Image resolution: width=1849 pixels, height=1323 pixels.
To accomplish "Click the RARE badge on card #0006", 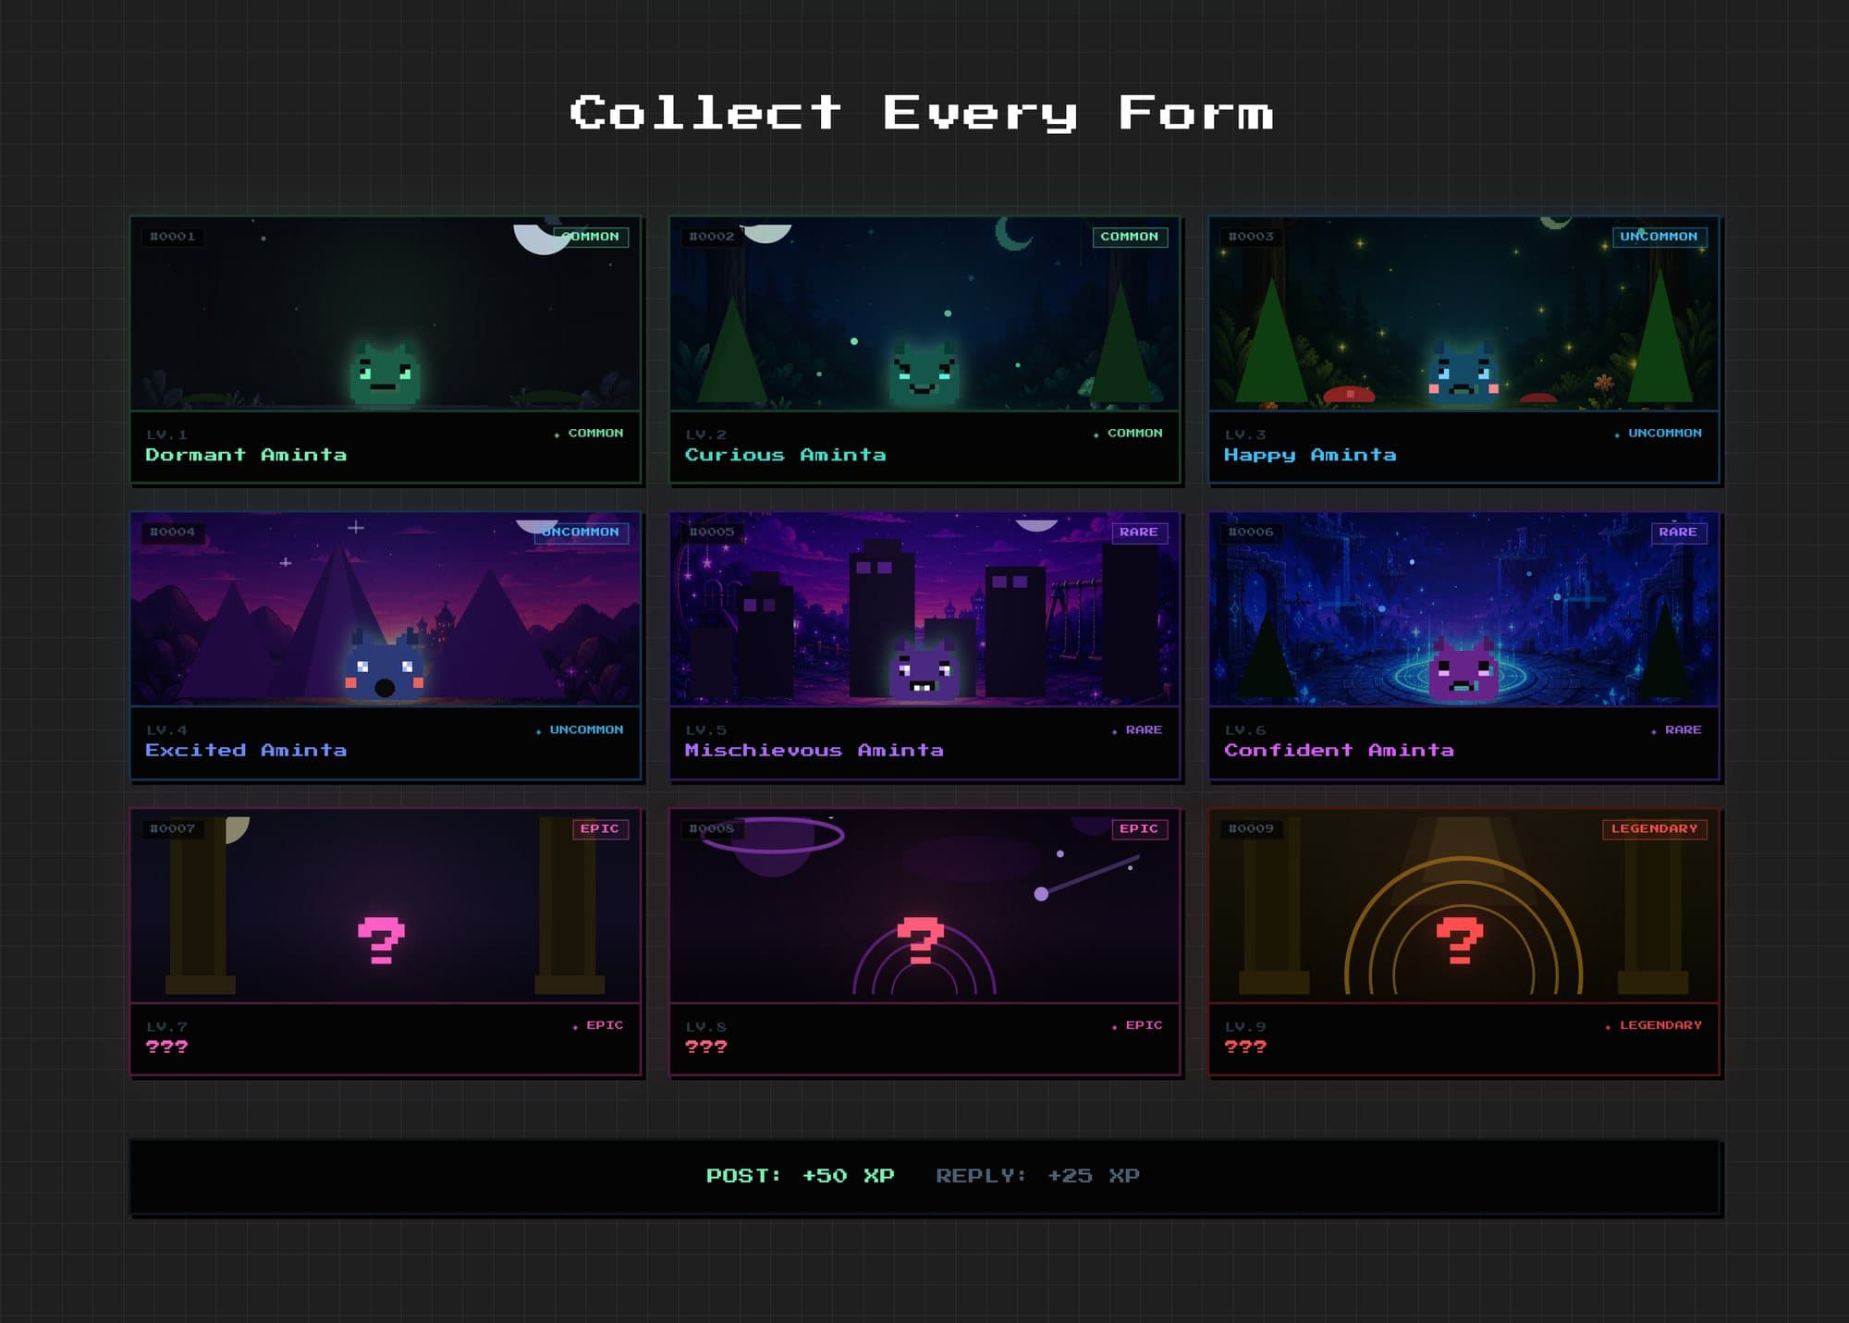I will click(1678, 533).
